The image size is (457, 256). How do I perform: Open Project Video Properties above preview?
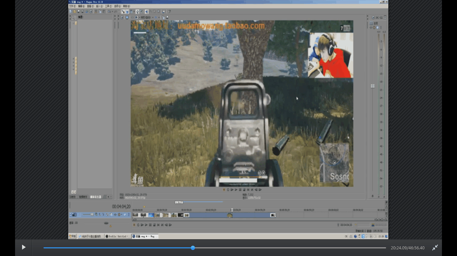(x=122, y=17)
